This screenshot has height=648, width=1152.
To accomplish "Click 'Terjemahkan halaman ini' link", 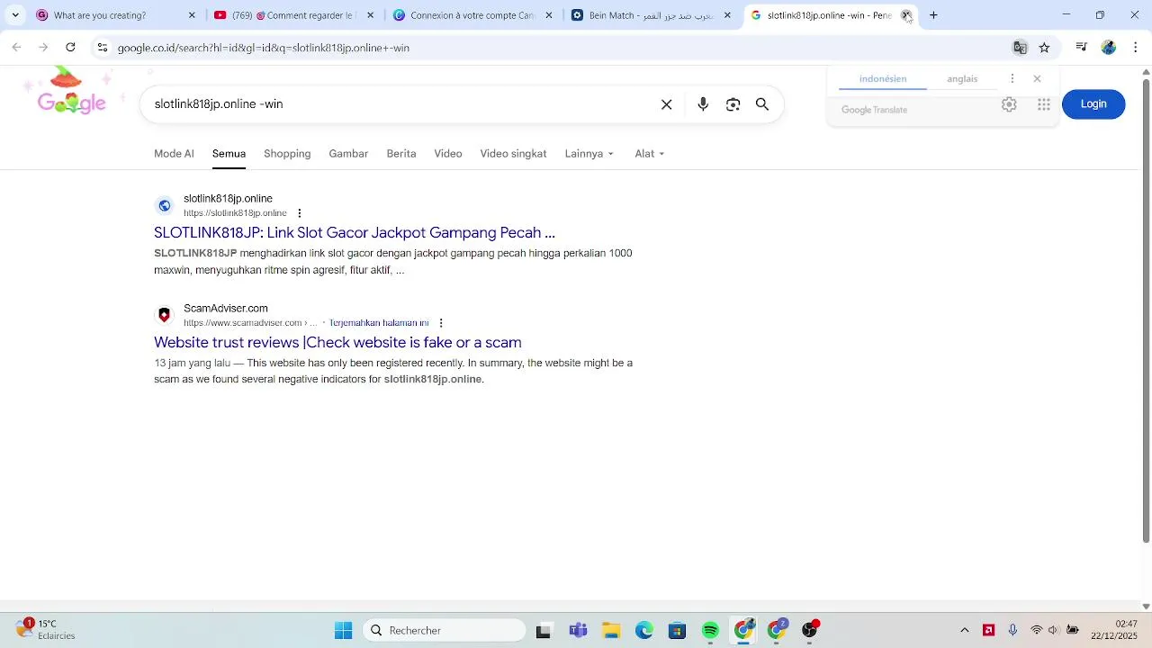I will [x=379, y=323].
